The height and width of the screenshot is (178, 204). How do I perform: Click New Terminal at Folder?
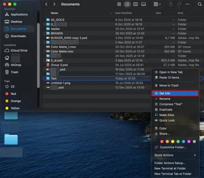coord(170,168)
